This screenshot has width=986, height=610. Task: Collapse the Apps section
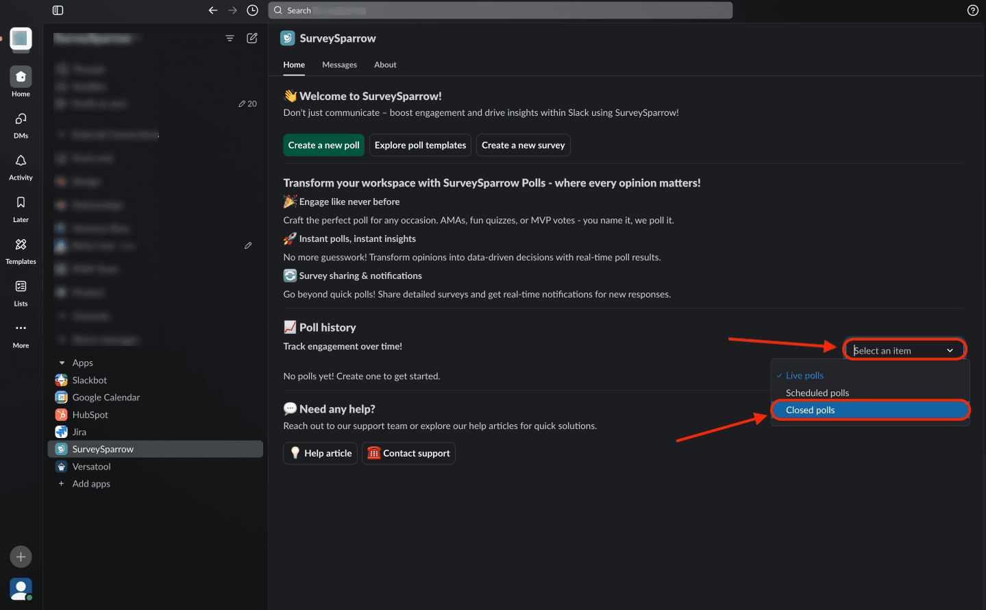(62, 363)
